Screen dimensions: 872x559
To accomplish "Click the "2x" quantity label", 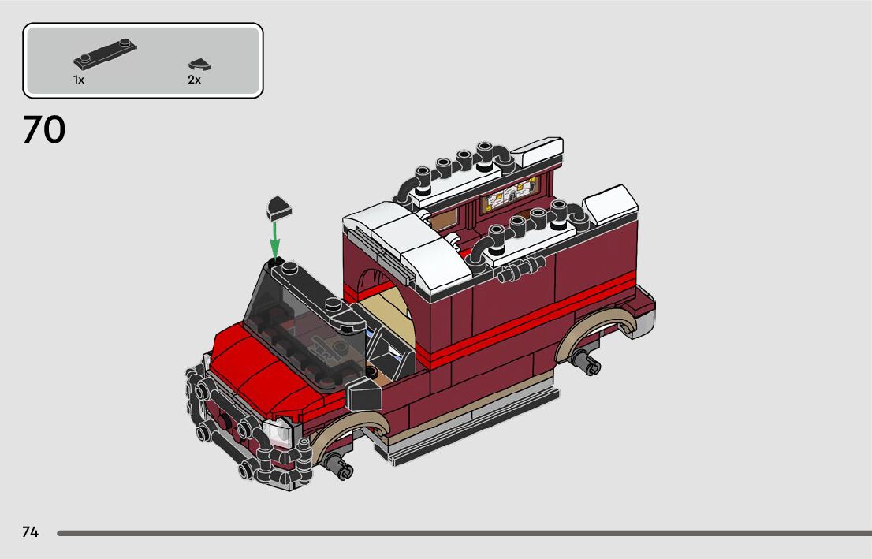I will 194,80.
